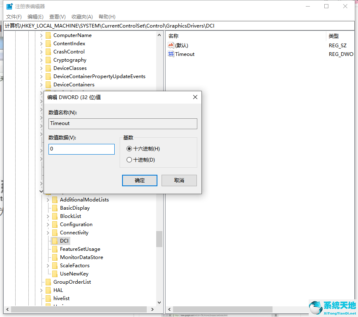
Task: Click the Cryptography folder icon
Action: pyautogui.click(x=48, y=60)
